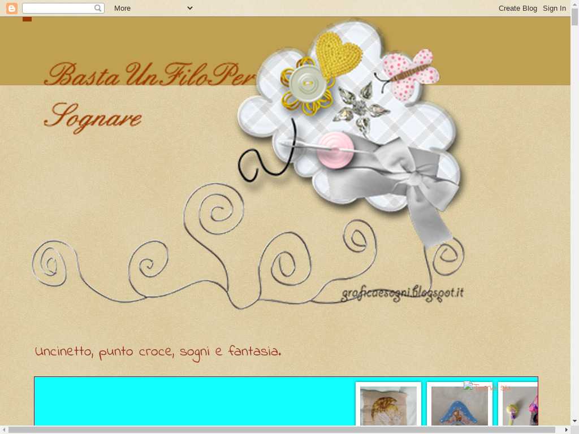
Task: Click the graficaesogni.blogspot.it credit text
Action: pyautogui.click(x=402, y=293)
